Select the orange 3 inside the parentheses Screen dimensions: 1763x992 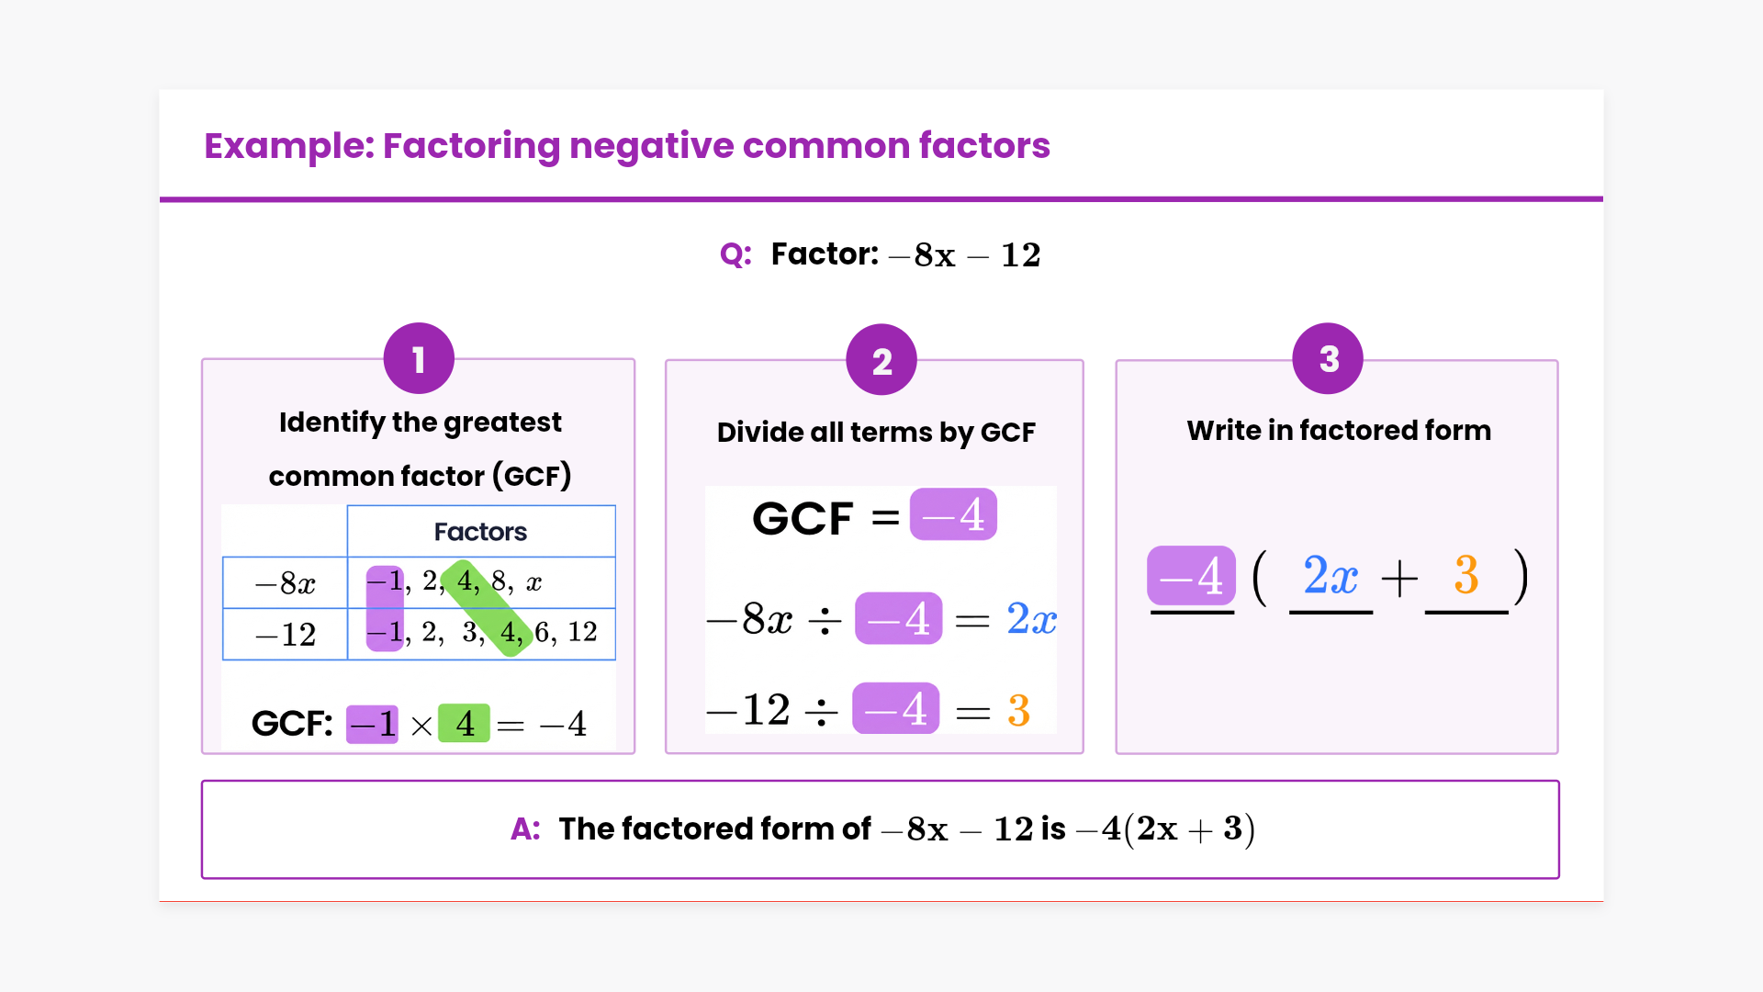(x=1465, y=576)
